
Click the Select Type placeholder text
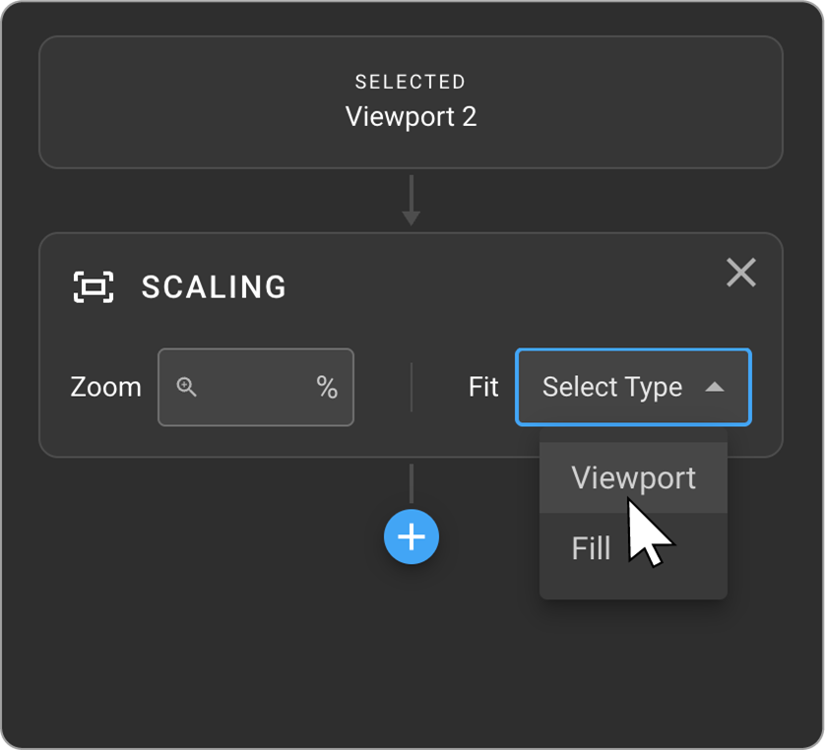pyautogui.click(x=611, y=387)
